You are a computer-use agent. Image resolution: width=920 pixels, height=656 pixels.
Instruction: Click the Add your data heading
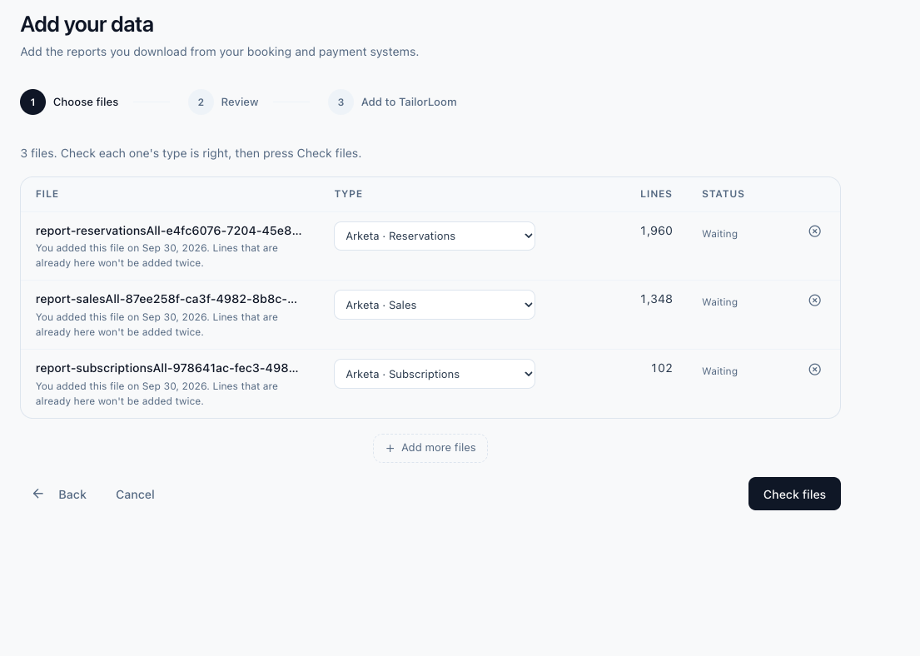point(87,25)
